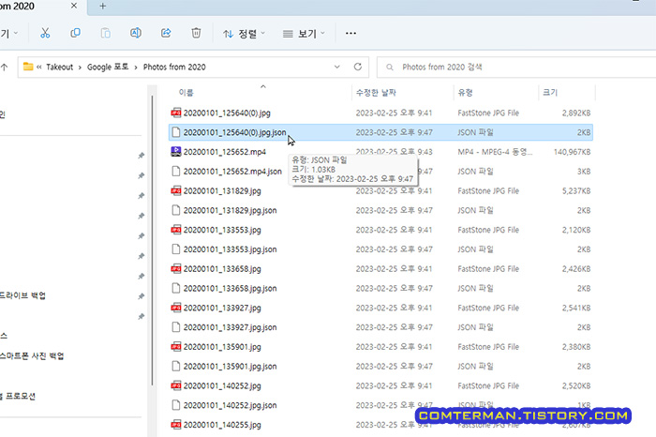
Task: Select file 20200101_133553.jpg
Action: click(x=380, y=230)
